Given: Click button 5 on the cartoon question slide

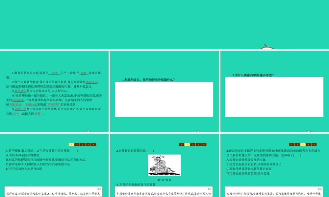Looking at the screenshot, I should 204,144.
